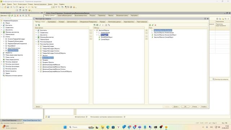Screen dimensions: 231x130
Task: Click the green refresh icon above База данных
Action: pos(39,25)
